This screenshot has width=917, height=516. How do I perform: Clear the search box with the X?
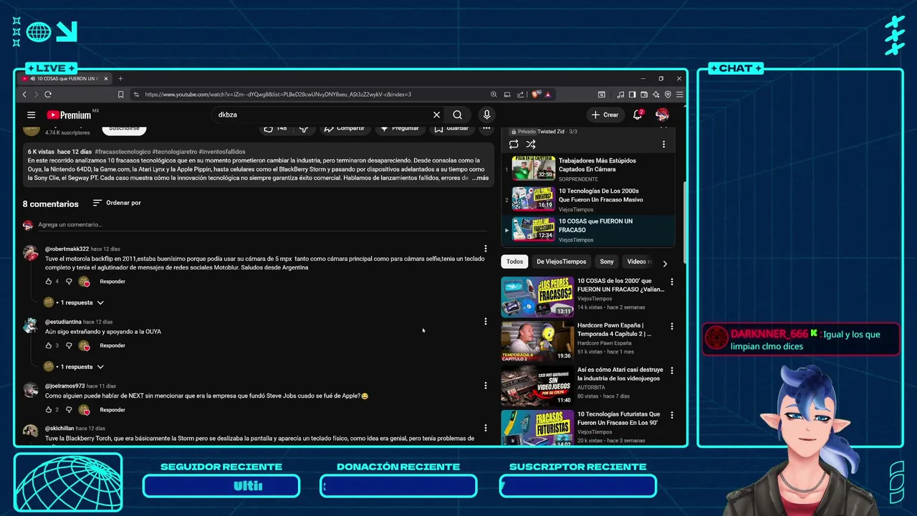[436, 115]
